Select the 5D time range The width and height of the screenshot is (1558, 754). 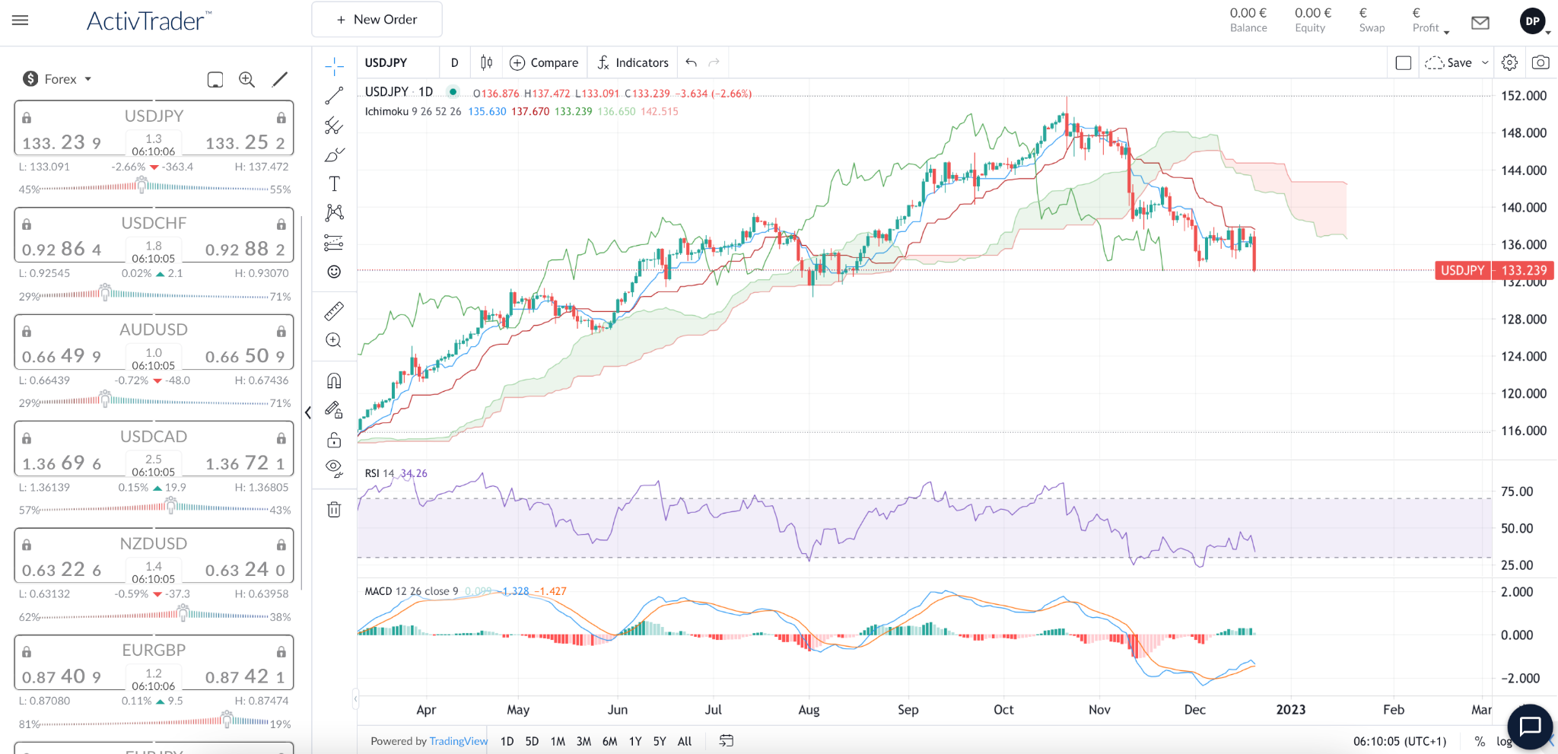coord(532,741)
